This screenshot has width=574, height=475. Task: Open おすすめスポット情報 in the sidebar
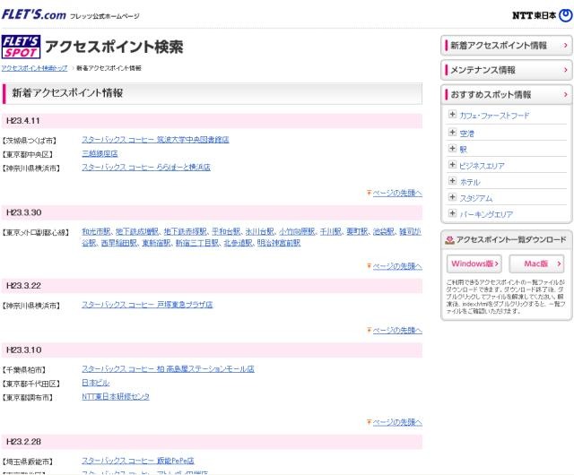pyautogui.click(x=507, y=94)
